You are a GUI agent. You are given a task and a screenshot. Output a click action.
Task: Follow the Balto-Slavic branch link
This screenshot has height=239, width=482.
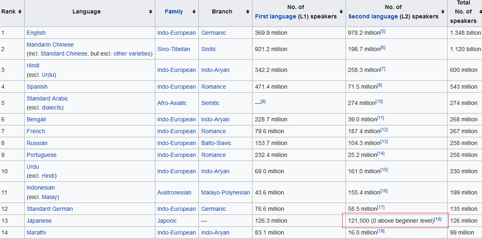click(216, 143)
